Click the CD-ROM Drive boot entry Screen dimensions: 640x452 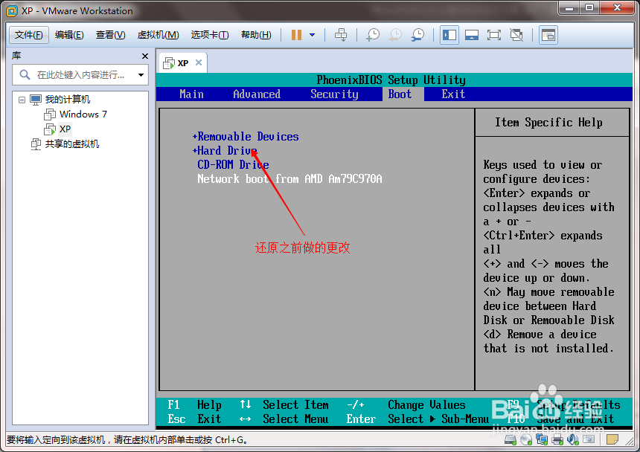tap(233, 164)
